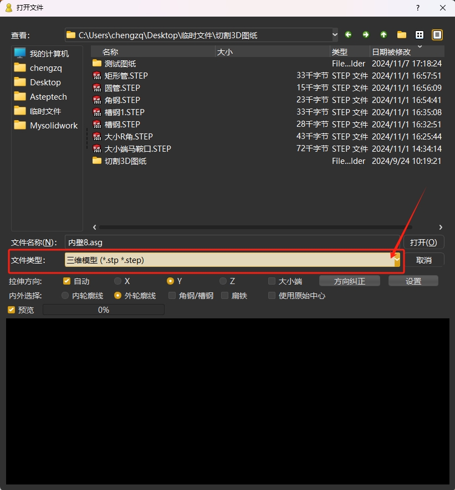
Task: Click the 15千字节 size value
Action: pos(312,87)
